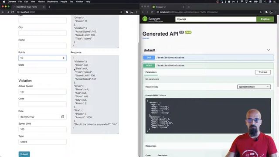Follow the /openapi link under Generated API
Viewport: 279px width, 157px height.
click(146, 38)
